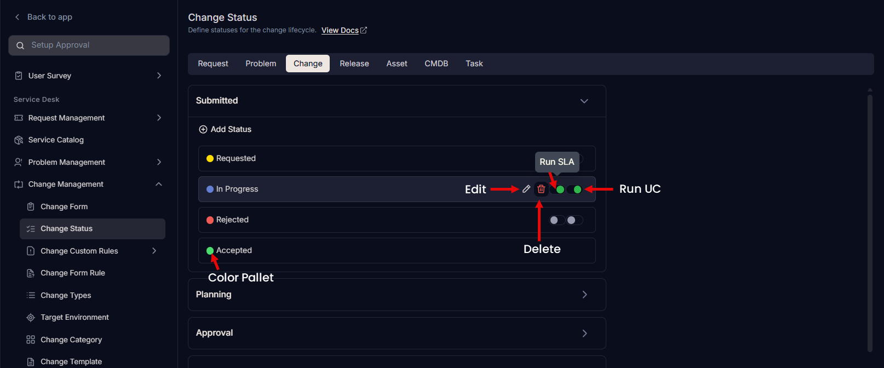
Task: Click the Change Types list icon
Action: (31, 295)
